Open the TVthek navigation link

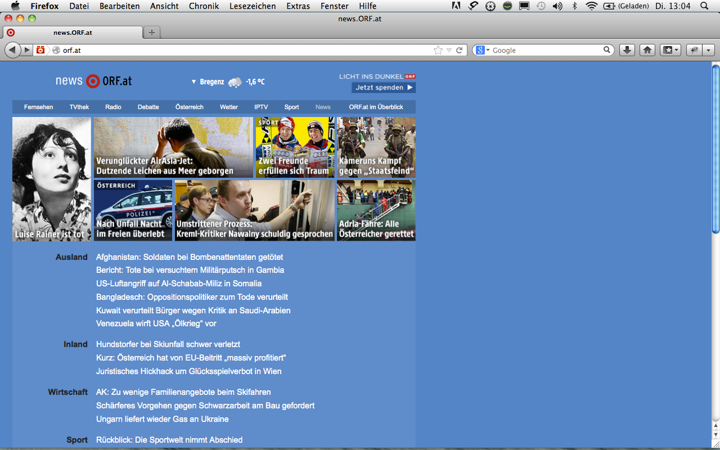click(79, 107)
